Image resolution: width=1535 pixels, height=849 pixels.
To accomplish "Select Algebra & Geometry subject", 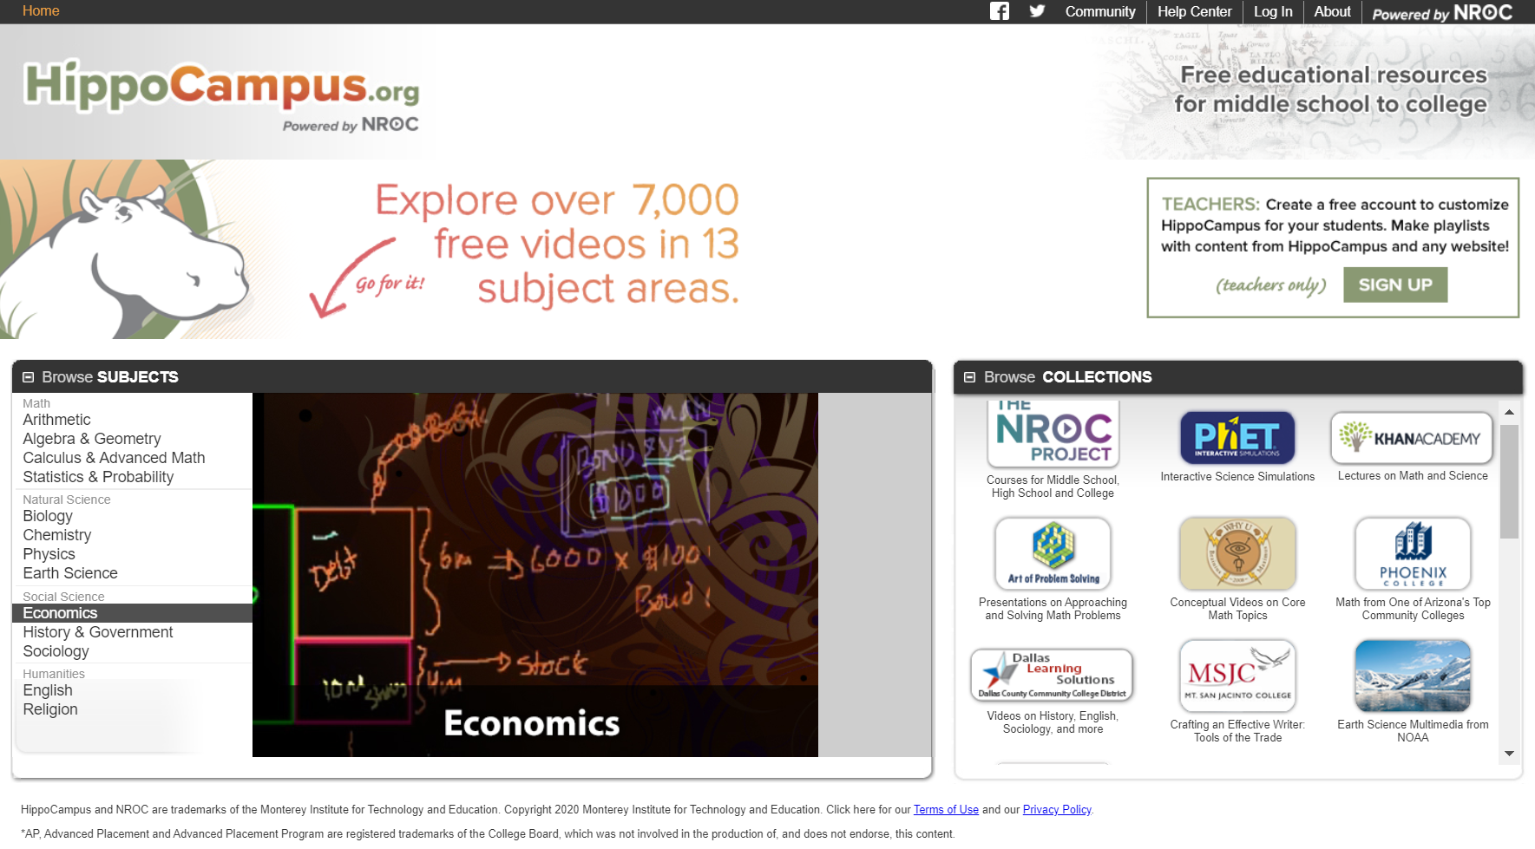I will click(x=92, y=439).
